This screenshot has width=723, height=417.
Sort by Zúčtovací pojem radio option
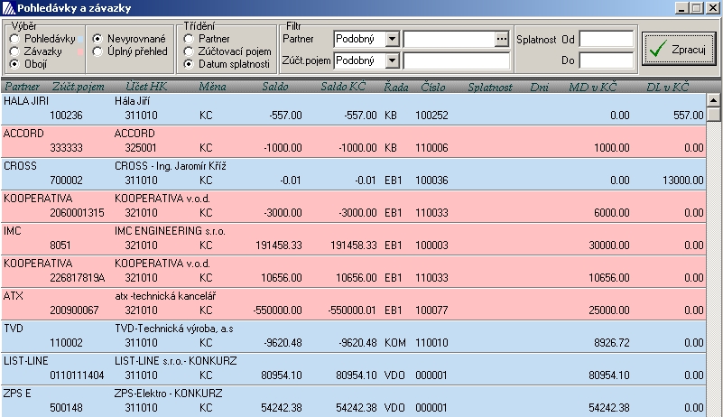188,52
